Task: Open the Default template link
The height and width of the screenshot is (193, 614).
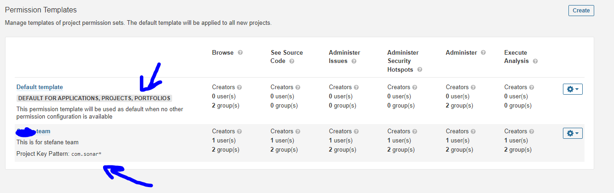Action: [40, 87]
